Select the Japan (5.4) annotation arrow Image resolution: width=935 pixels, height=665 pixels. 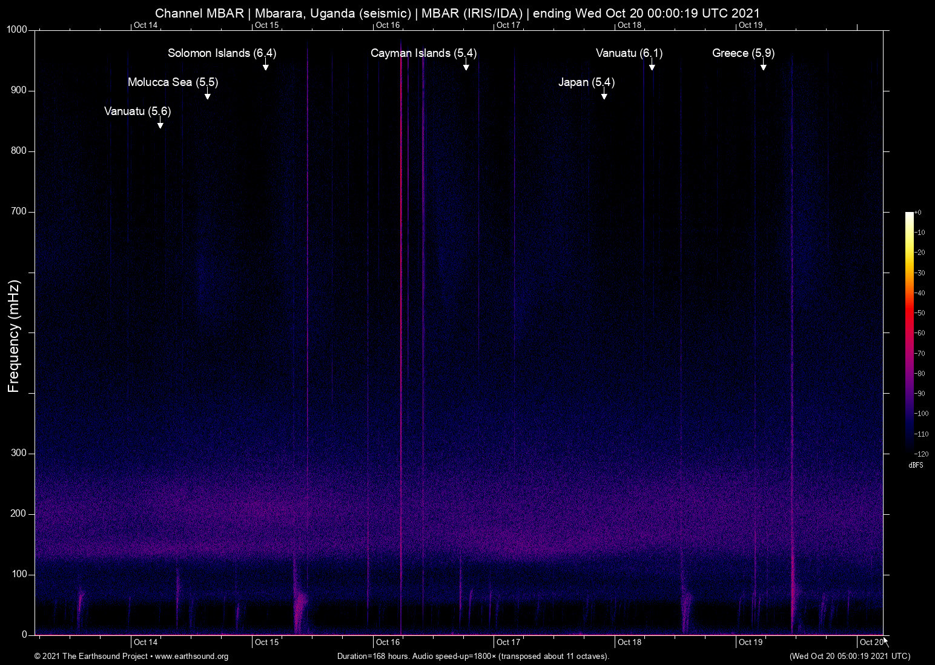[x=604, y=96]
